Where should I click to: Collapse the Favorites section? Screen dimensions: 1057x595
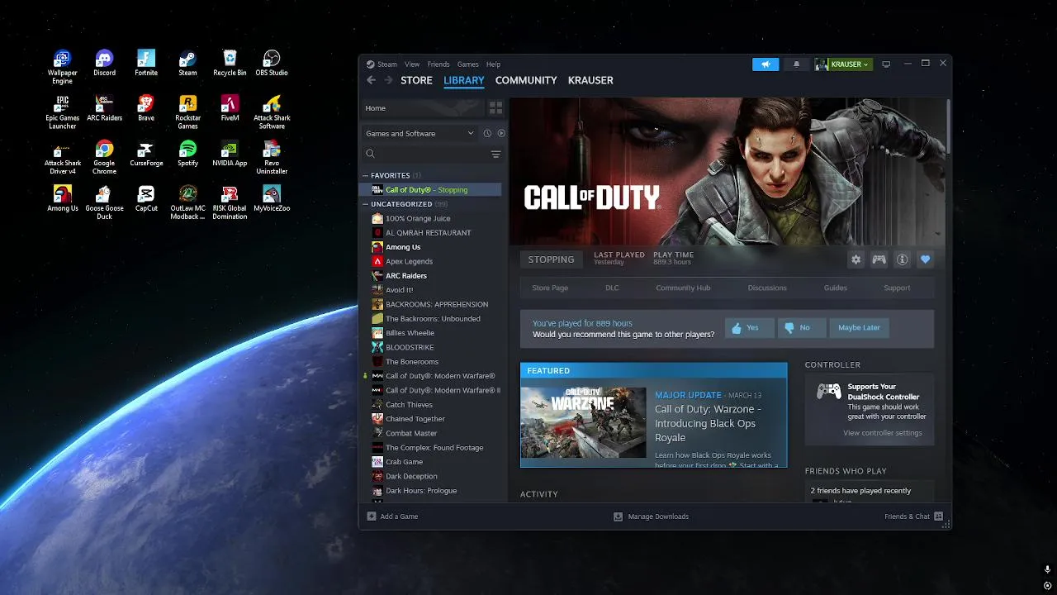(x=366, y=175)
